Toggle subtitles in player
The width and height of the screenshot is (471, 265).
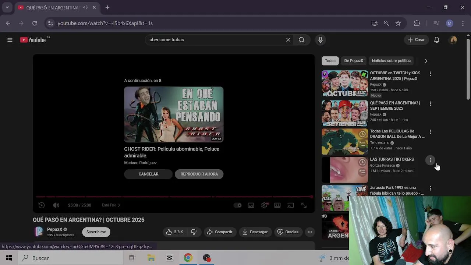(x=251, y=205)
